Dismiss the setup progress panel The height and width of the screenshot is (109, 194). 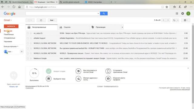pyautogui.click(x=188, y=68)
